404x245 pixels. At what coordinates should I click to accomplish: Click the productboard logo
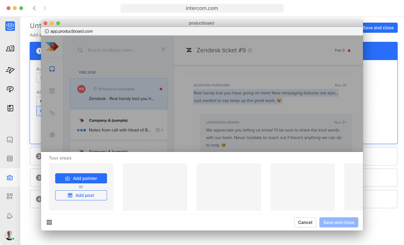[52, 47]
